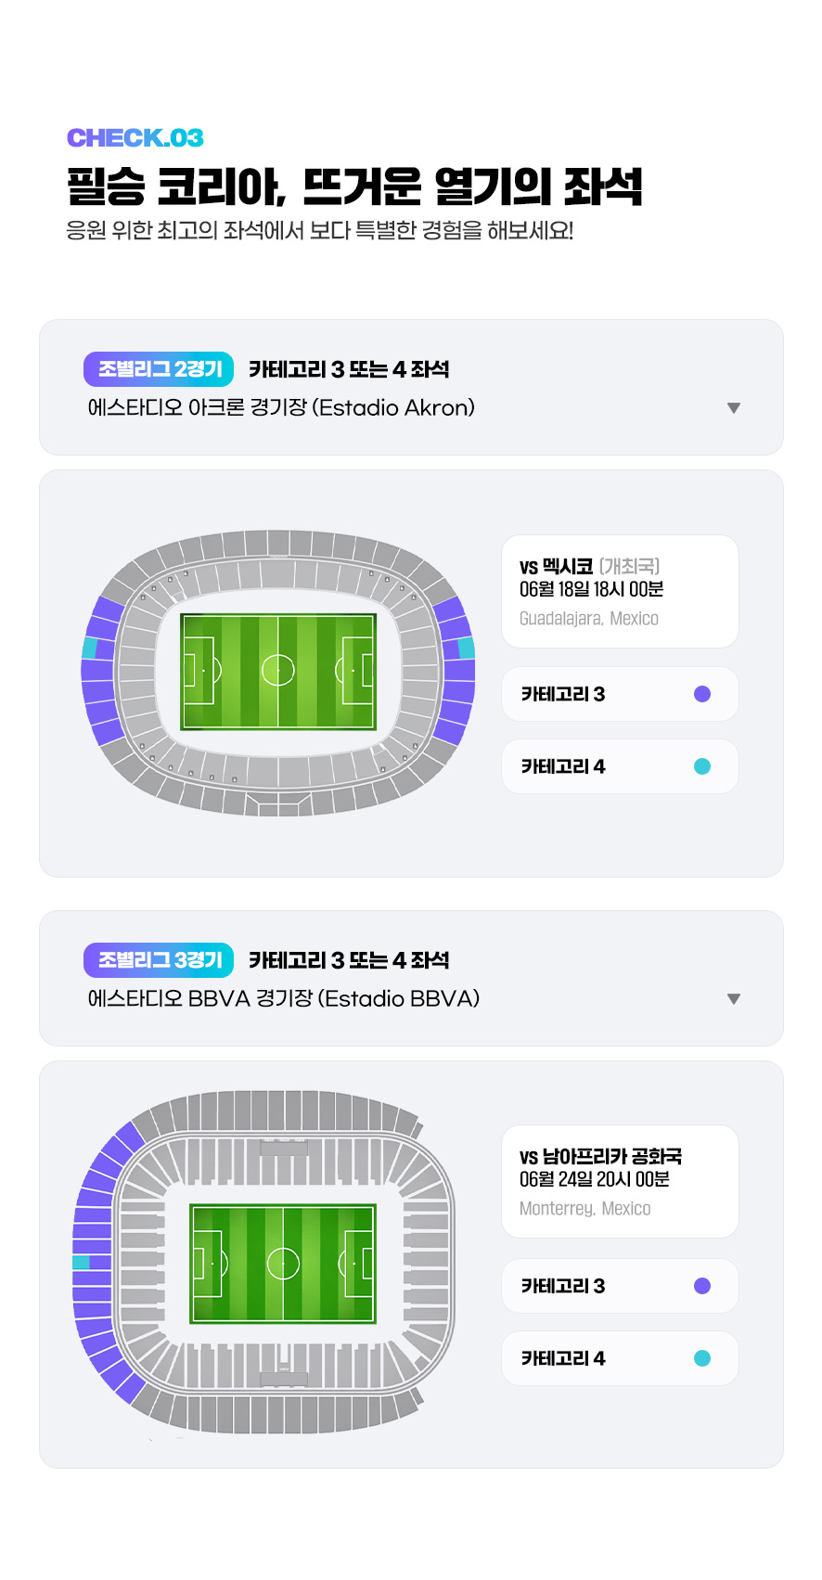822x1580 pixels.
Task: Click the 조별리그 3경기 badge
Action: point(158,960)
